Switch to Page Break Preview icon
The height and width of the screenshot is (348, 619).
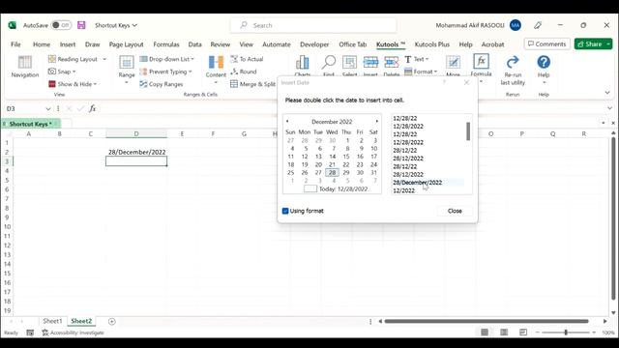(523, 333)
